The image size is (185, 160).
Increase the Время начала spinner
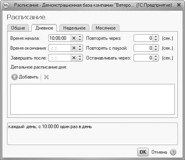[x=80, y=37]
